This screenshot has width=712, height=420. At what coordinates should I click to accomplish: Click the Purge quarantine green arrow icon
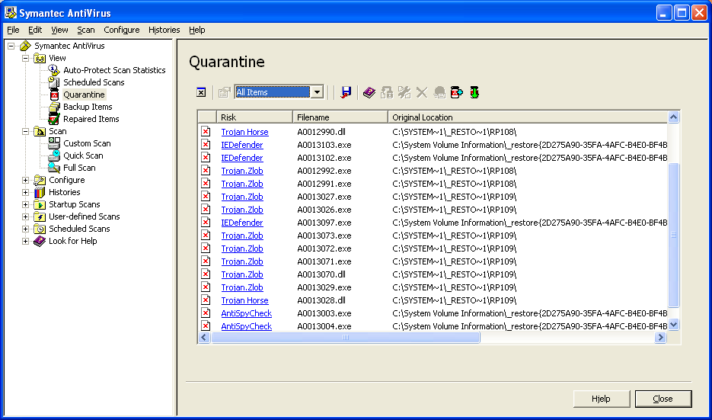[474, 92]
